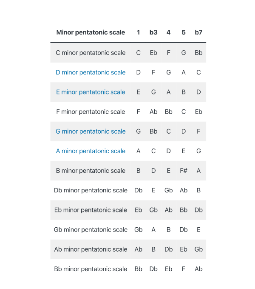Click the column header labeled 4
Viewport: 255px width, 289px height.
[169, 32]
